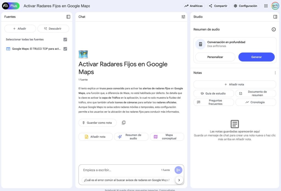The width and height of the screenshot is (281, 191).
Task: Show next suggested question chevron
Action: click(179, 180)
